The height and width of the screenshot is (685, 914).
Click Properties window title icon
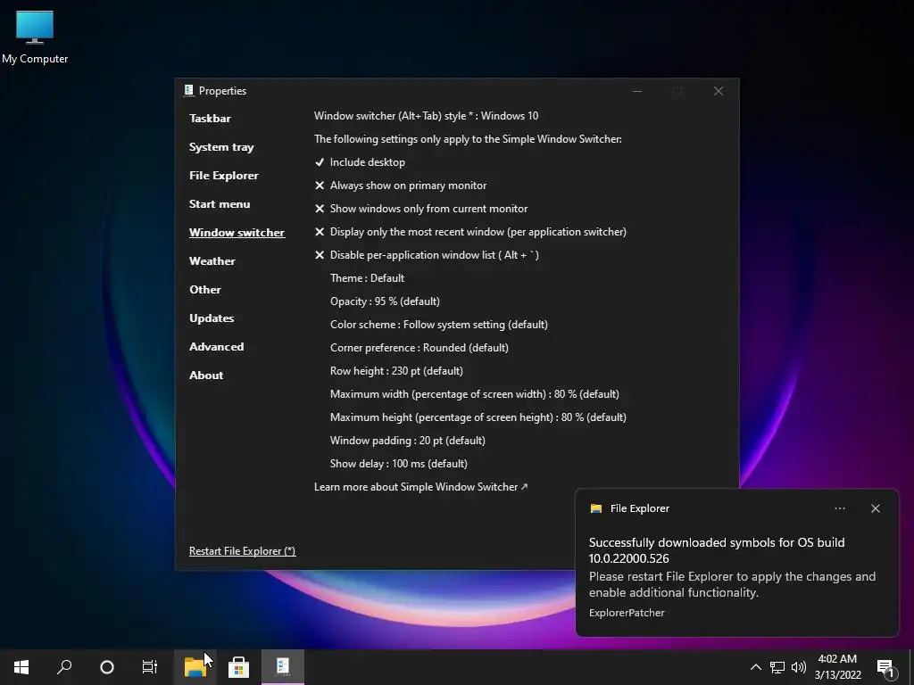pos(189,90)
